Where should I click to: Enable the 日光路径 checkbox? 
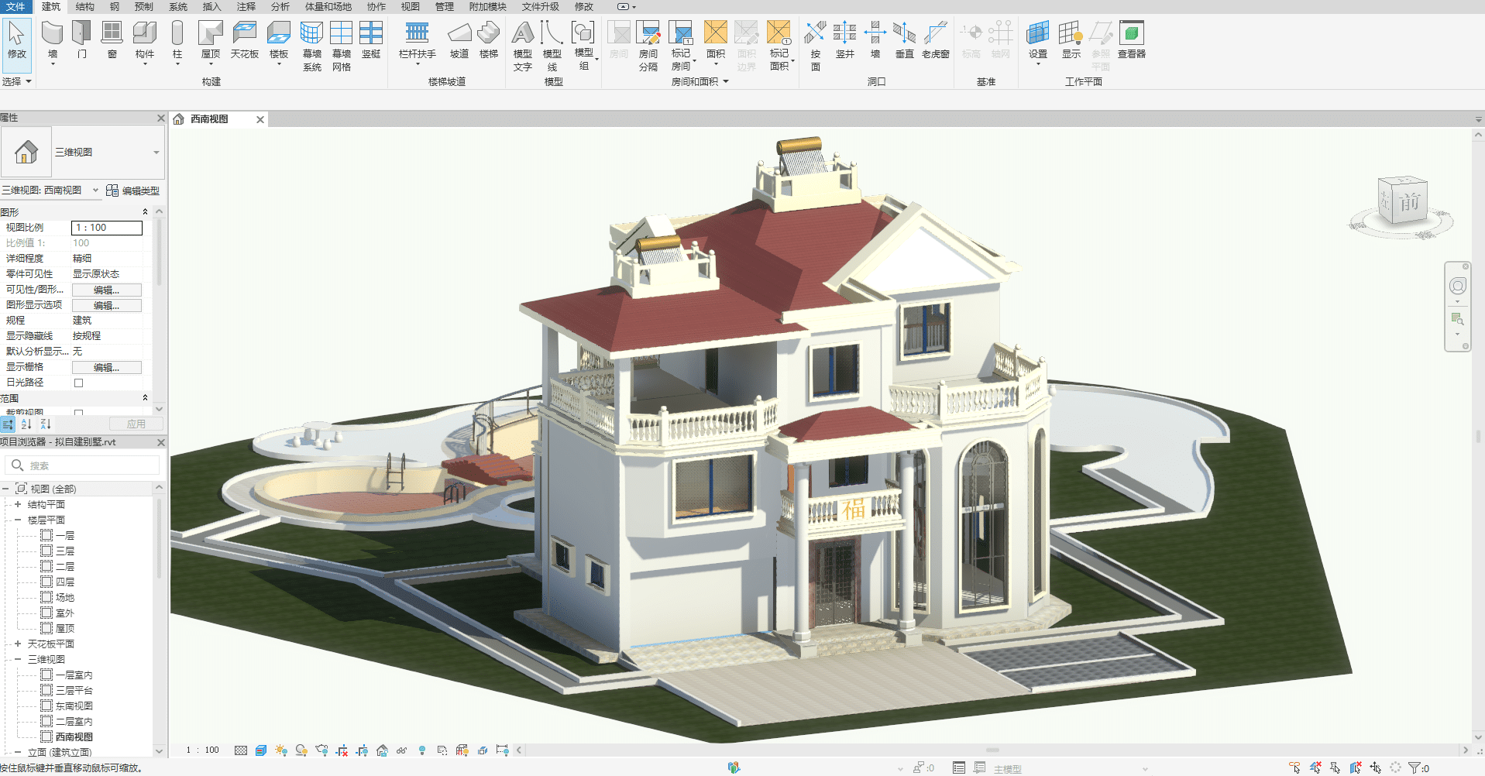tap(78, 383)
